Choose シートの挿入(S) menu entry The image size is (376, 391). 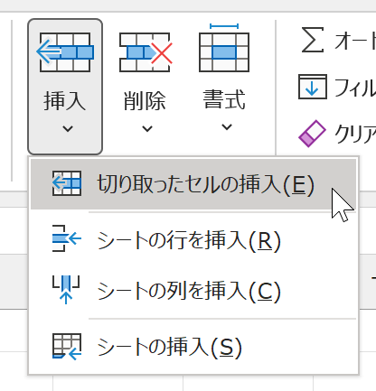click(193, 347)
